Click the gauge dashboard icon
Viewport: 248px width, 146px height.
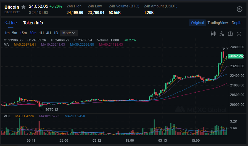coord(230,34)
